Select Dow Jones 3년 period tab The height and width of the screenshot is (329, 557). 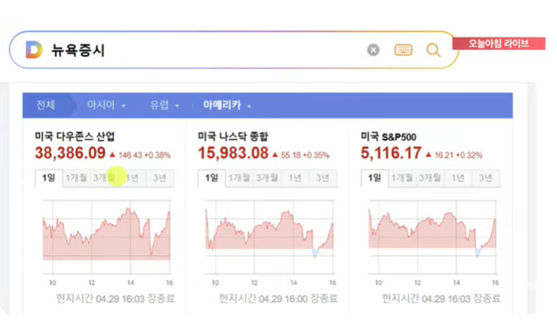point(160,178)
